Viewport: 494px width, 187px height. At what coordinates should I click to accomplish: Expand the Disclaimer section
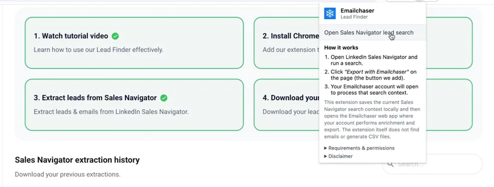[x=339, y=156]
